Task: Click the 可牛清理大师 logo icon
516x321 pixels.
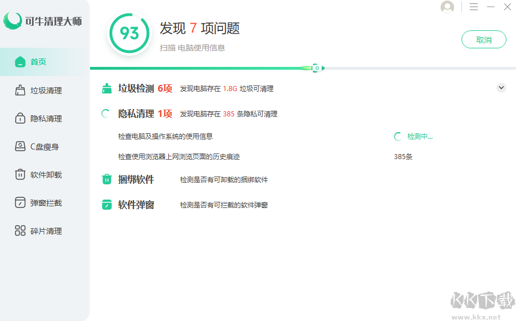Action: tap(12, 21)
